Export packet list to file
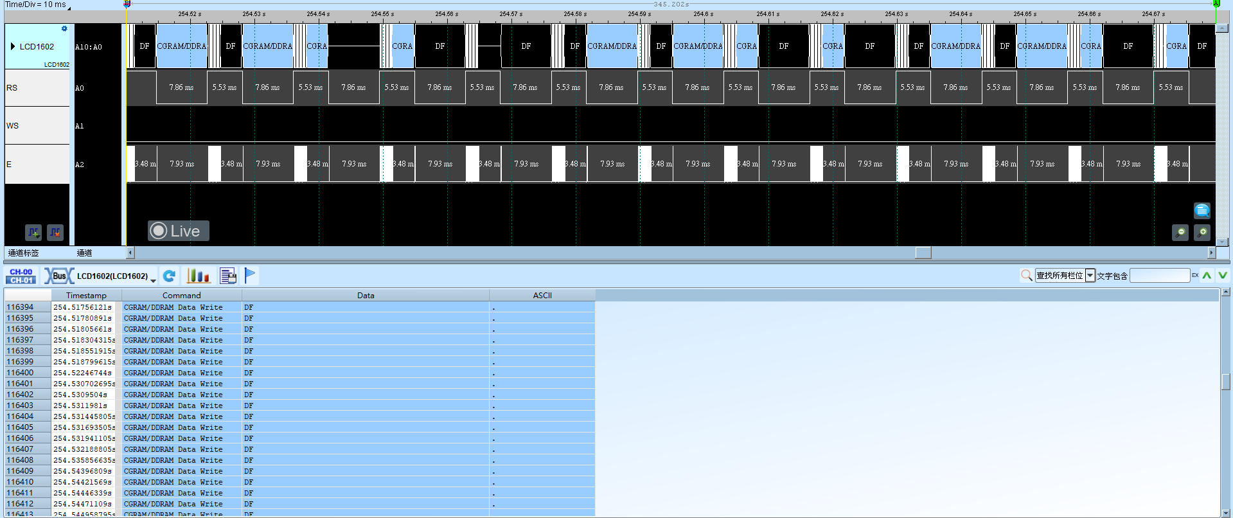 pyautogui.click(x=227, y=276)
